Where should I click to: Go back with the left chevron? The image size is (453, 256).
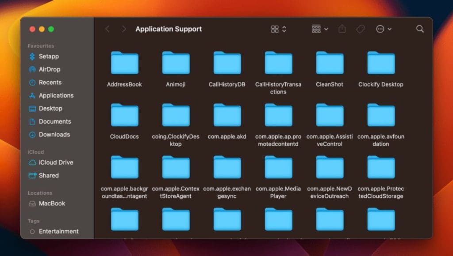(107, 29)
